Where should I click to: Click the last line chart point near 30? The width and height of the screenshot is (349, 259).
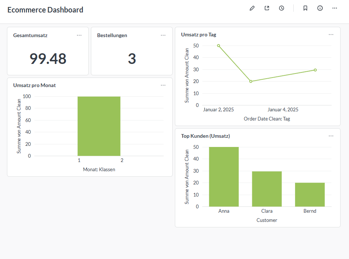click(x=315, y=70)
